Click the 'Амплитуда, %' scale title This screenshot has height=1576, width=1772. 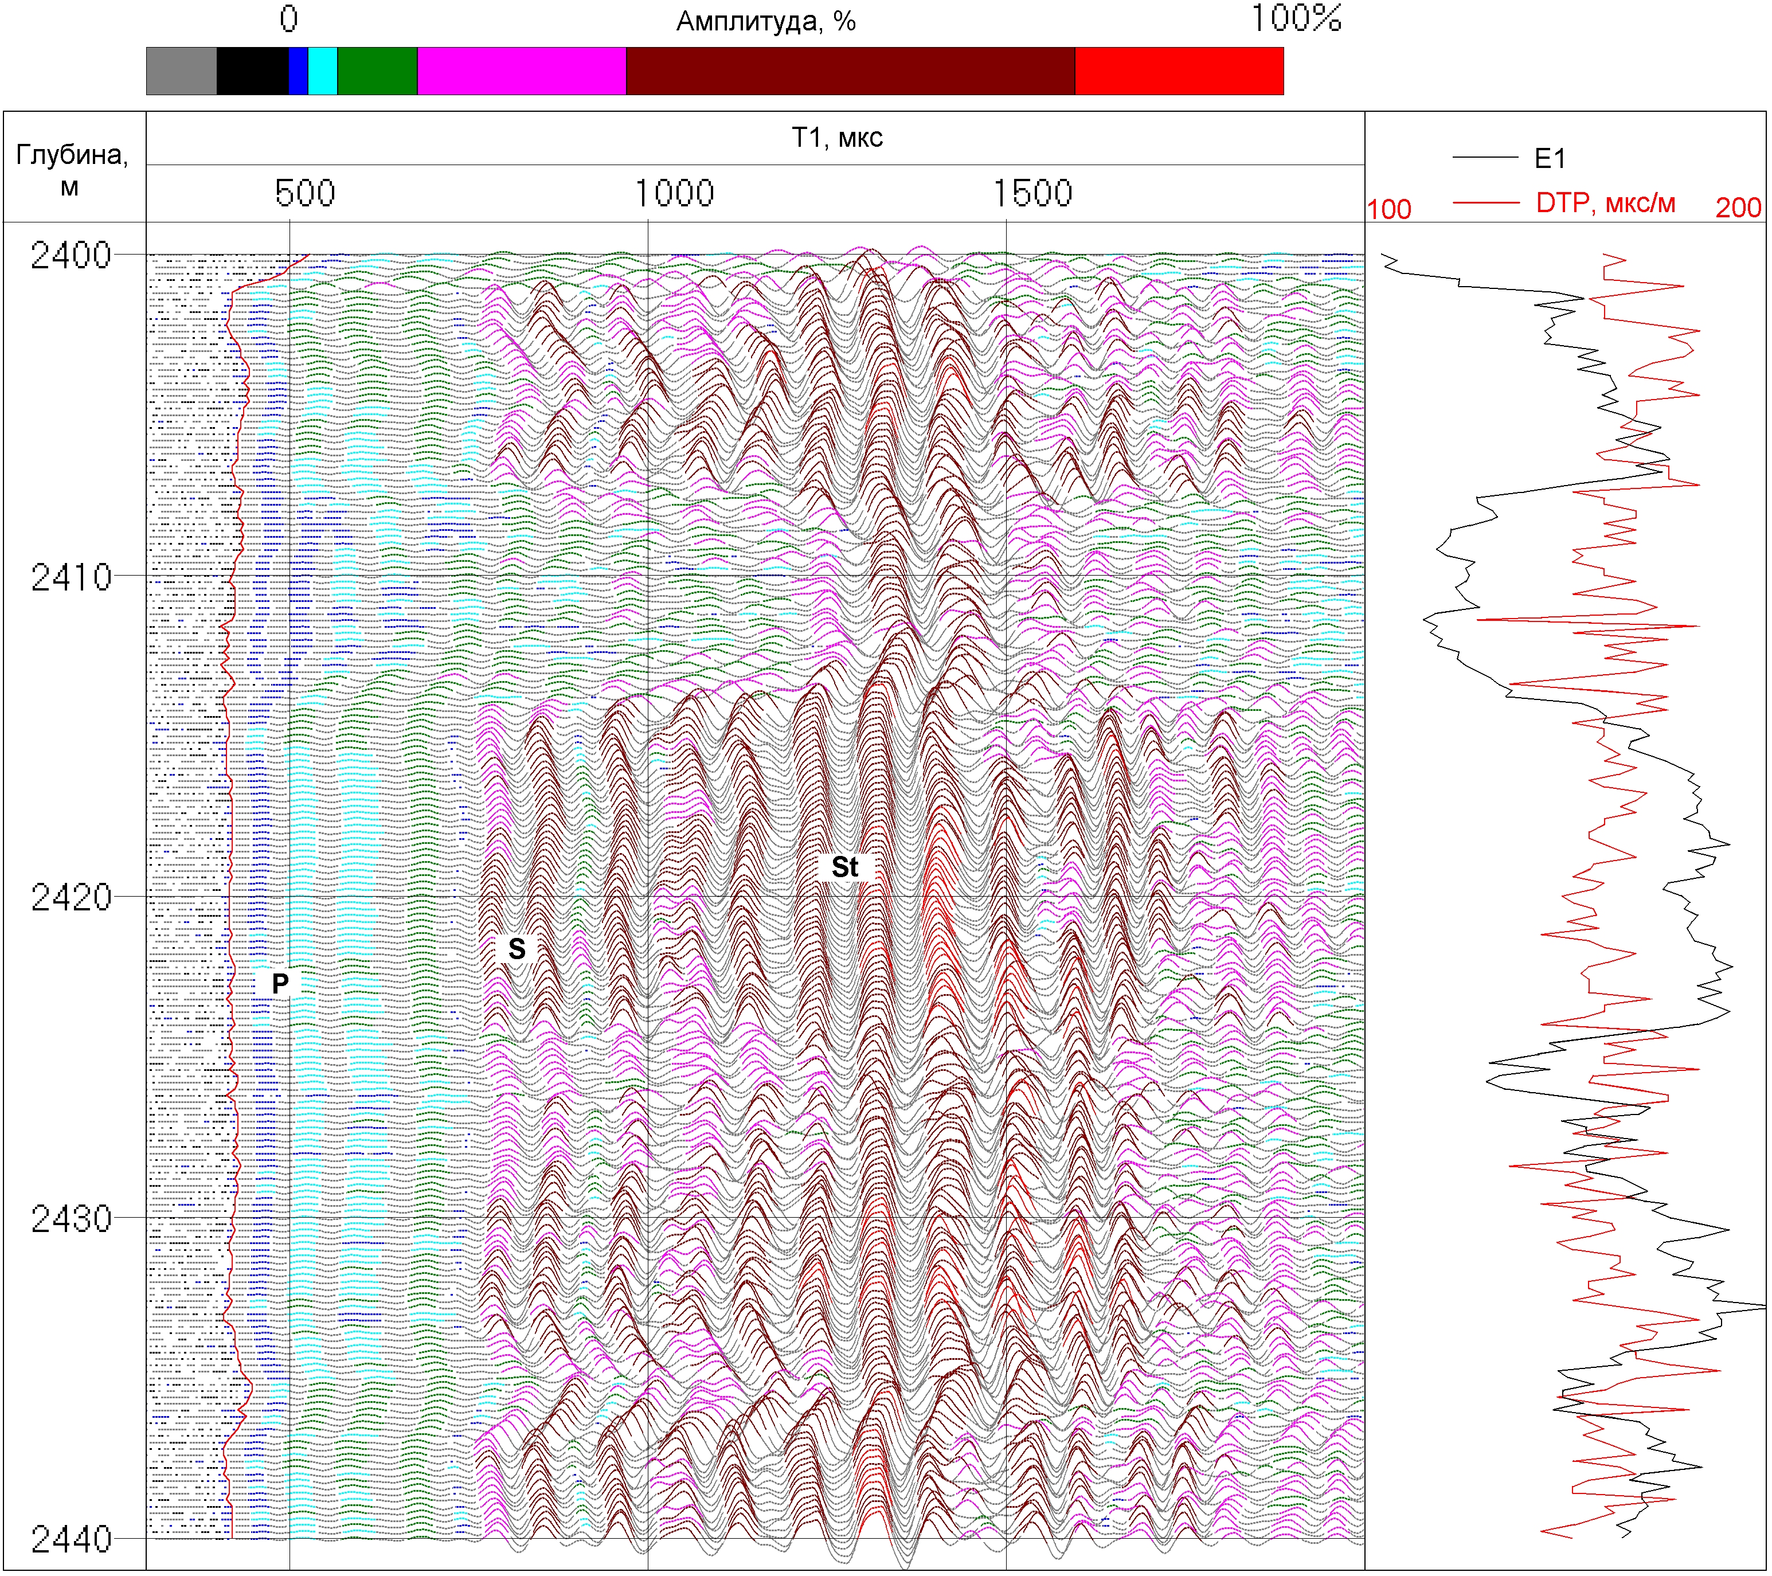765,22
